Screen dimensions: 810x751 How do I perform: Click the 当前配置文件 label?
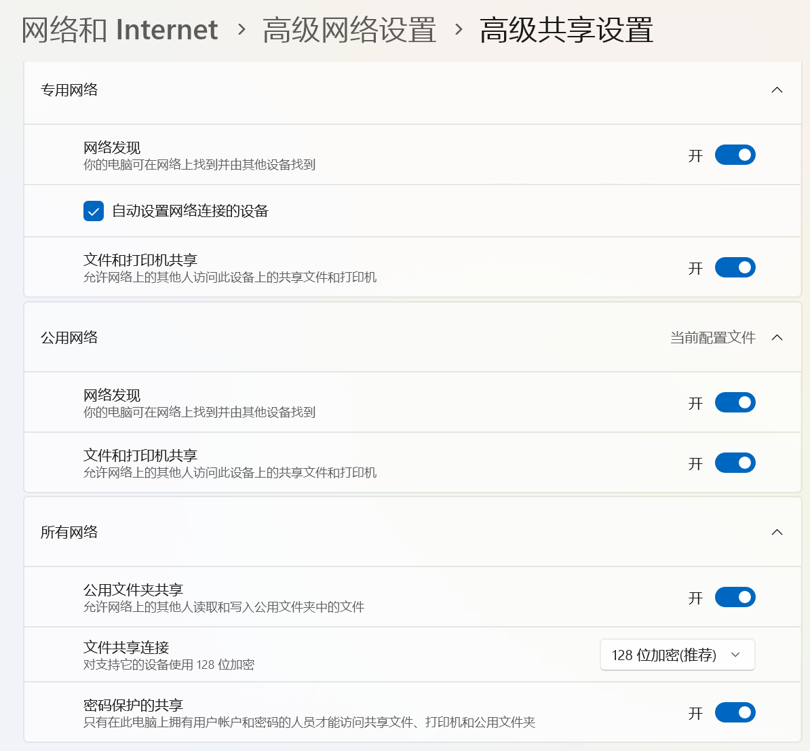coord(712,338)
